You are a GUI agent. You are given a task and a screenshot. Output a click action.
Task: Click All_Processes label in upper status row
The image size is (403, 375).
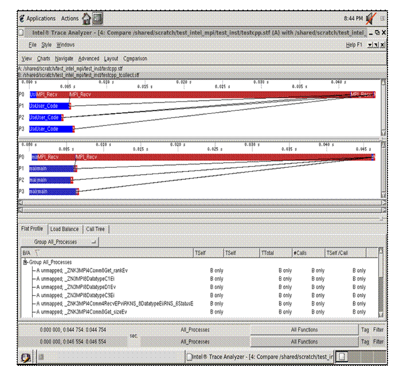pyautogui.click(x=195, y=330)
